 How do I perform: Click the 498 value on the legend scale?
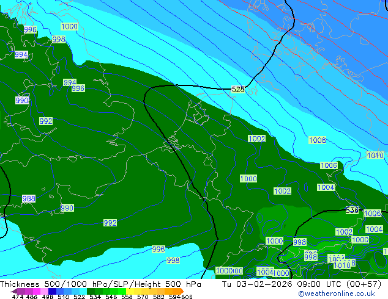coord(48,297)
